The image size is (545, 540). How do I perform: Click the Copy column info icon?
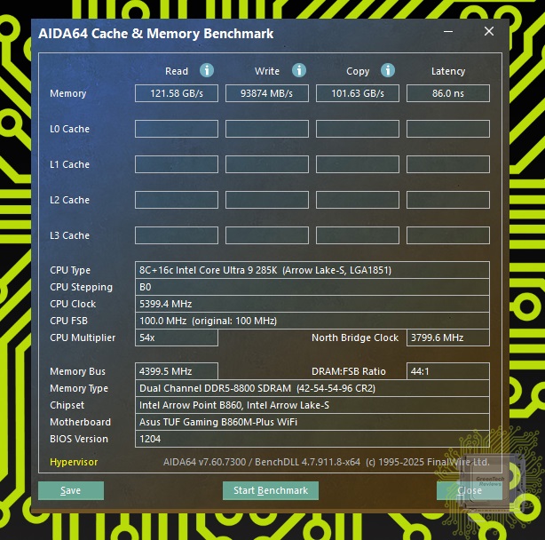click(388, 70)
